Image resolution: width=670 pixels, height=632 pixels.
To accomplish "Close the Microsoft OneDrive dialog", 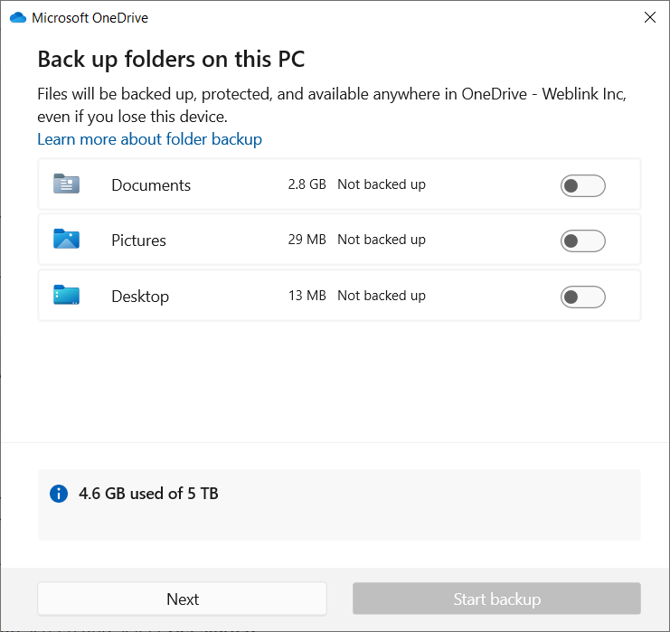I will (x=649, y=17).
